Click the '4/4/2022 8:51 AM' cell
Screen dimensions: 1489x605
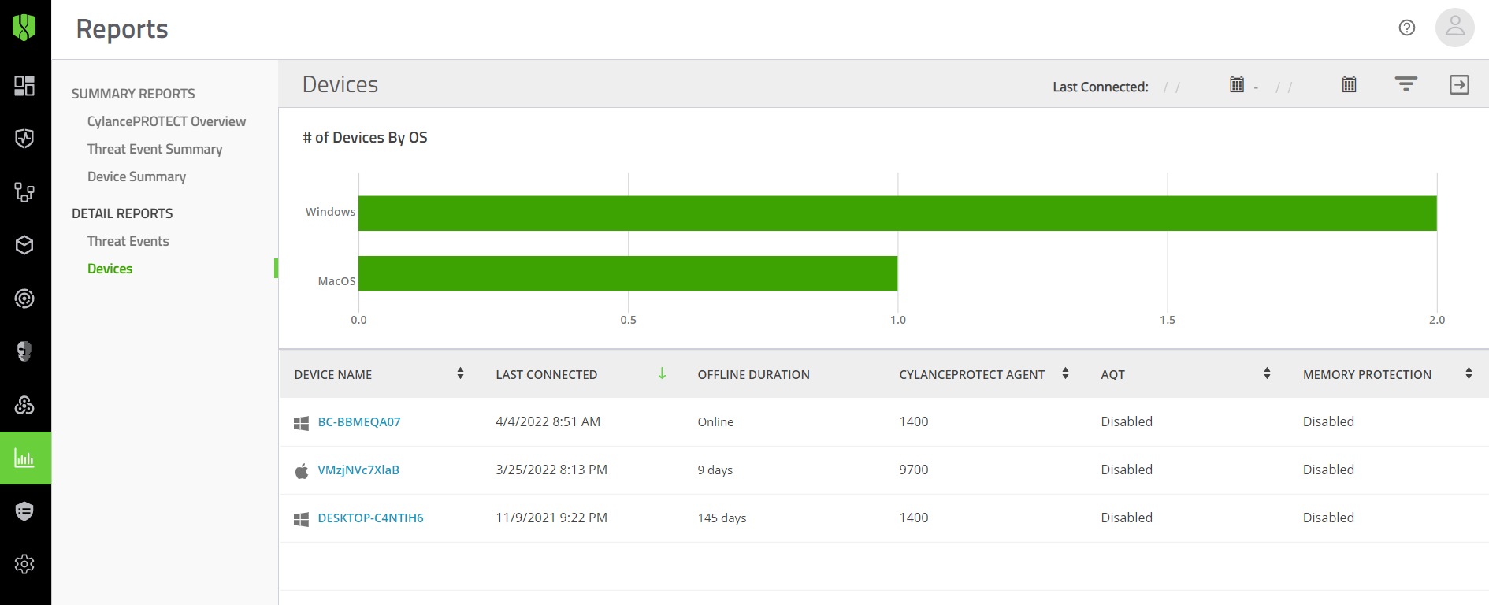[548, 422]
